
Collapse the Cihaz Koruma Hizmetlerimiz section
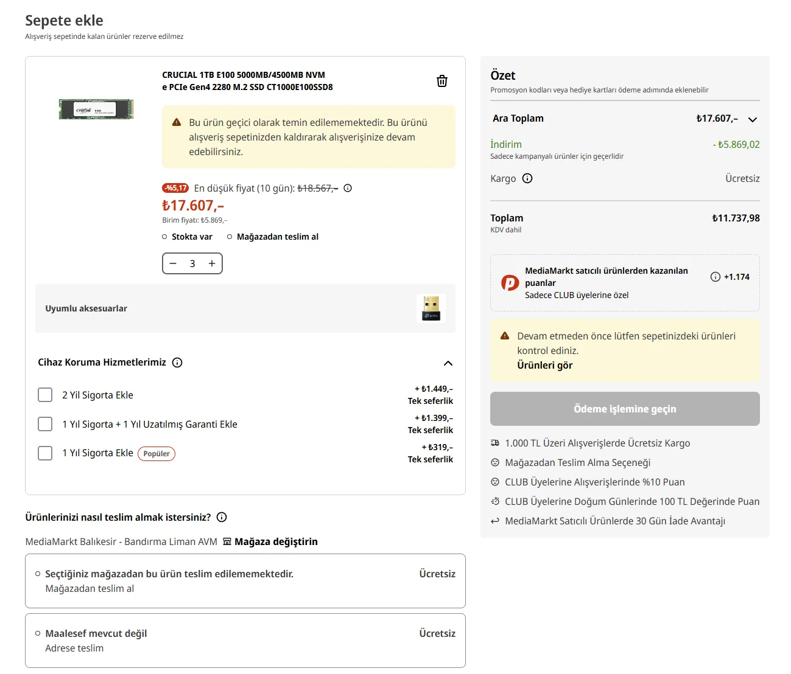click(448, 363)
